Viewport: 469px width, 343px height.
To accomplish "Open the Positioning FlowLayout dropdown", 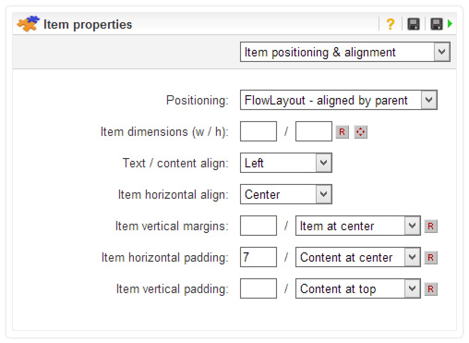I will click(338, 100).
